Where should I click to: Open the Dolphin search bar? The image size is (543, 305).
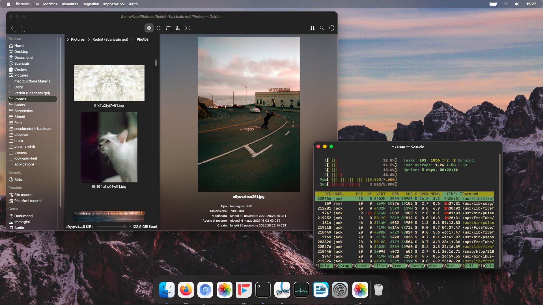pyautogui.click(x=322, y=28)
